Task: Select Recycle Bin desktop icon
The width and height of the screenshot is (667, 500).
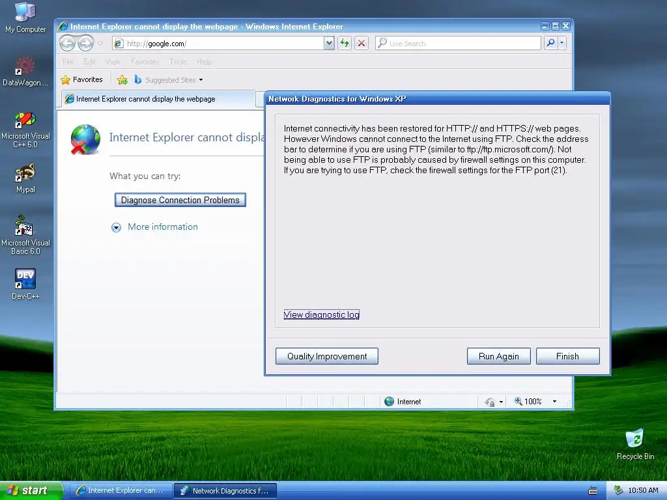Action: [635, 444]
